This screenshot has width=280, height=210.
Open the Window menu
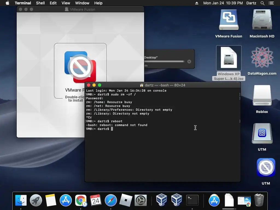(82, 3)
